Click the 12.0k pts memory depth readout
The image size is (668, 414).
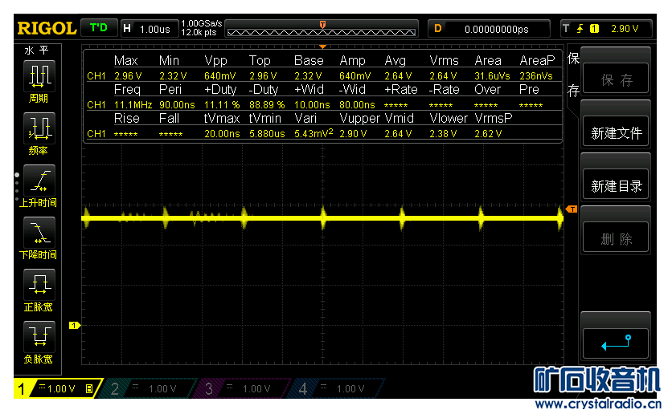(199, 33)
